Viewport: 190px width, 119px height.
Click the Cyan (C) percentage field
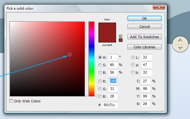[146, 81]
